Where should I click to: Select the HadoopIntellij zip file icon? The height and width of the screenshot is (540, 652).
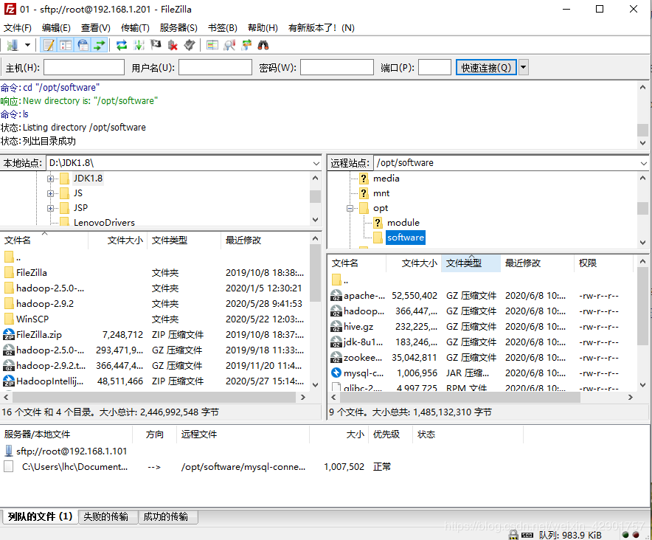click(x=9, y=381)
